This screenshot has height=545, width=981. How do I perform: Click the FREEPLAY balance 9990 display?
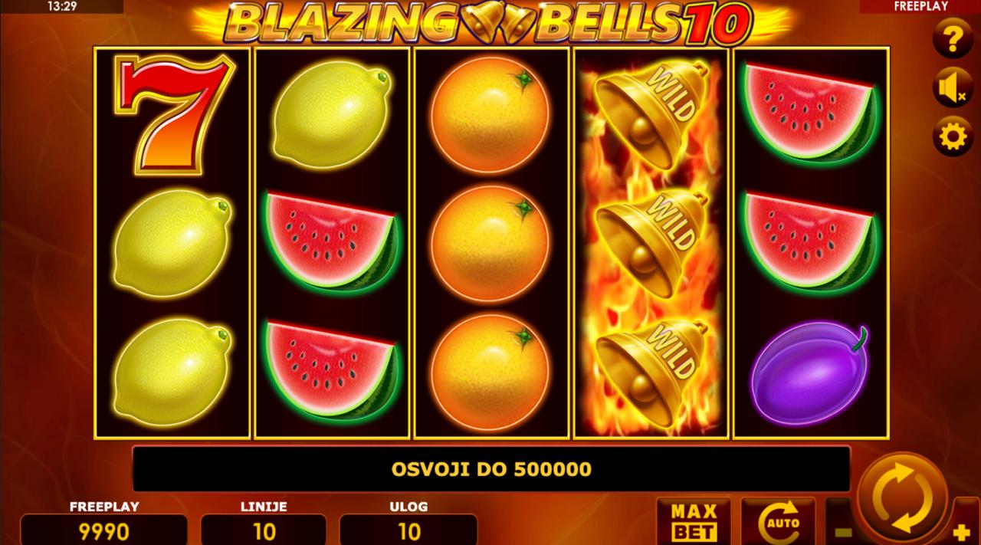(x=104, y=530)
